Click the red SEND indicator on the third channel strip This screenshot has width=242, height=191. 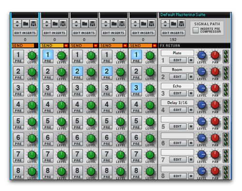coord(95,45)
